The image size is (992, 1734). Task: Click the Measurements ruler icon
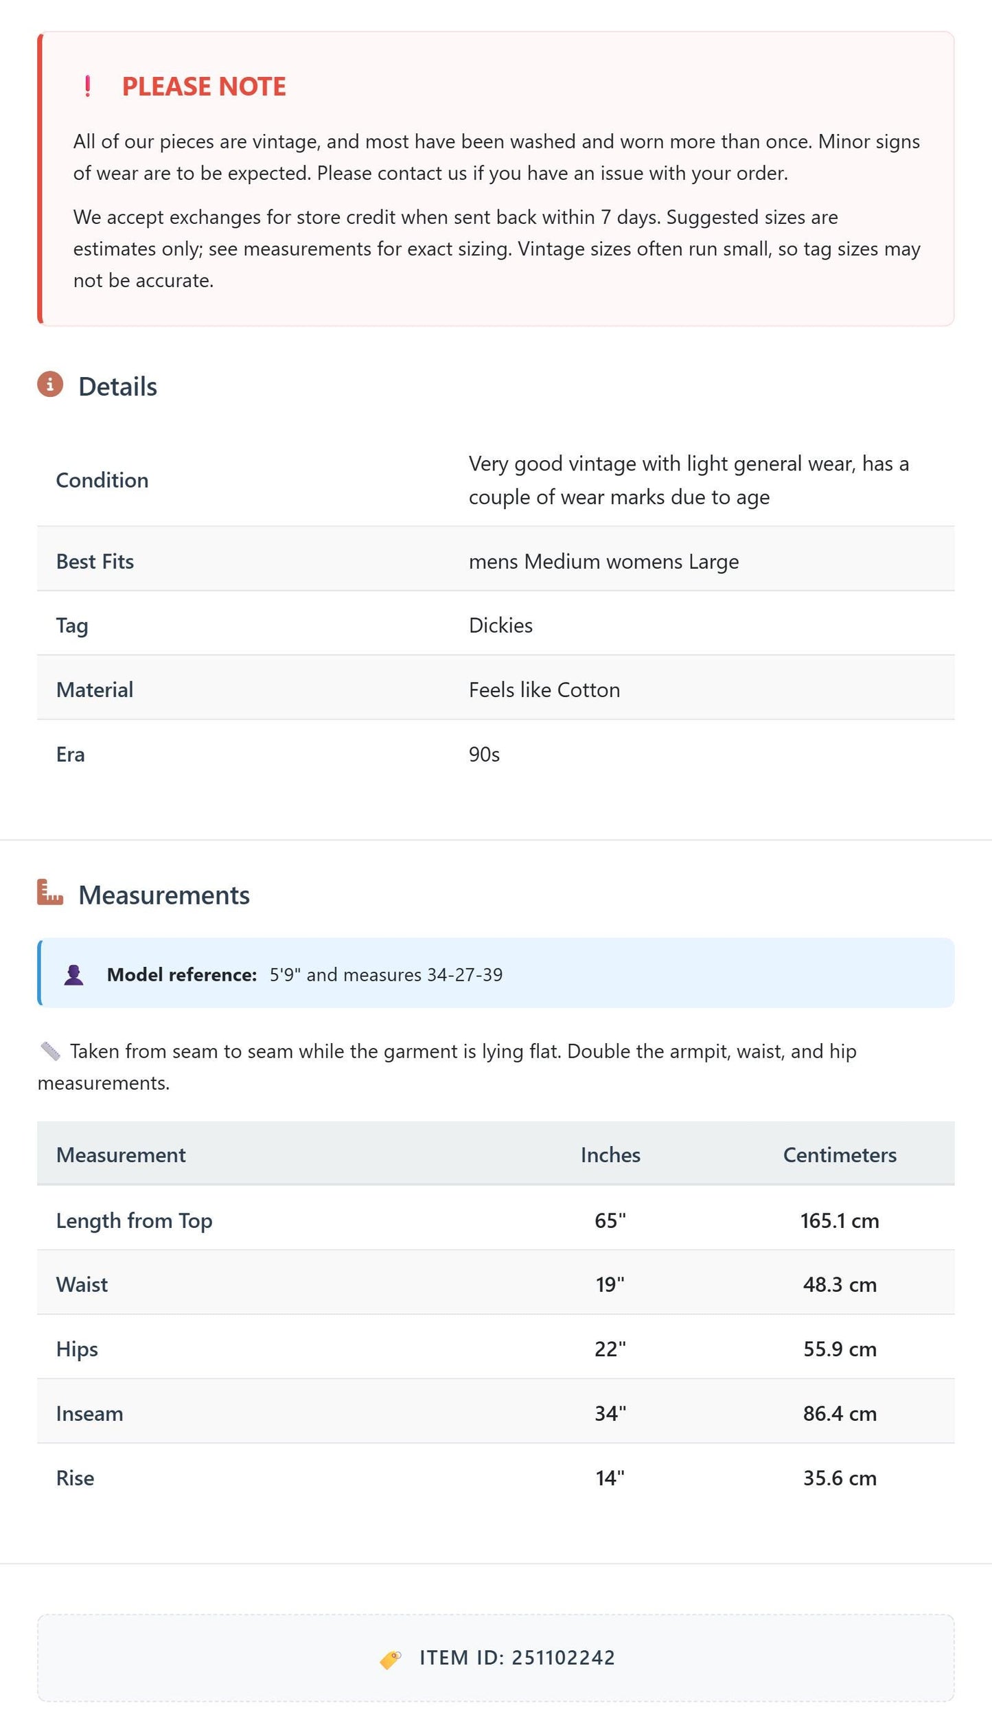point(50,892)
